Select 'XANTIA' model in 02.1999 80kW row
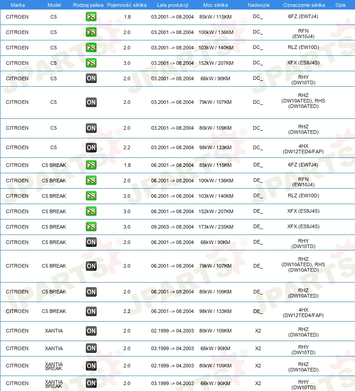The image size is (355, 391). (x=54, y=331)
